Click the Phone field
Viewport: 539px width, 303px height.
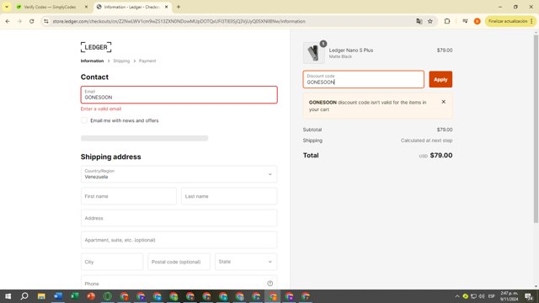[179, 283]
